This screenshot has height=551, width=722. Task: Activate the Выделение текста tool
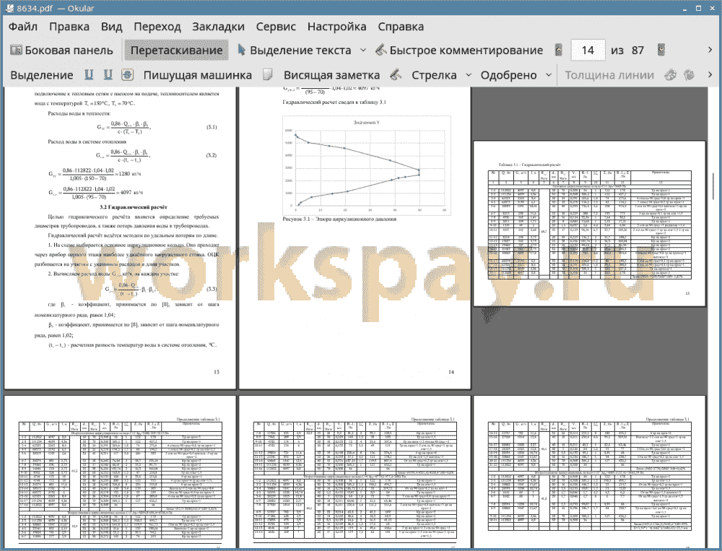[x=295, y=51]
